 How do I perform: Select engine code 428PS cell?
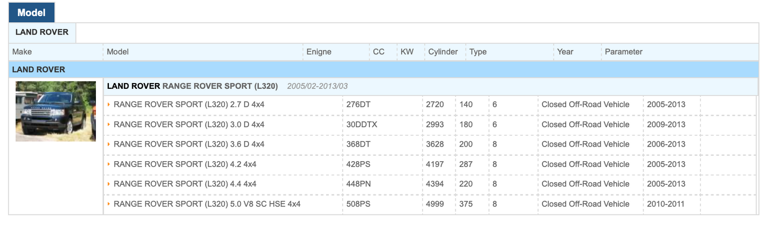tap(358, 164)
